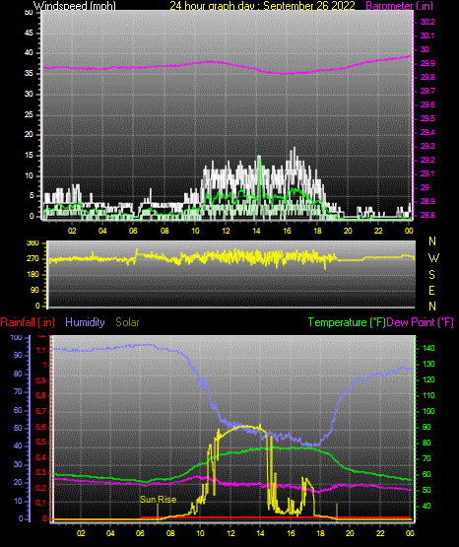Click 270 on the wind direction axis

[33, 259]
